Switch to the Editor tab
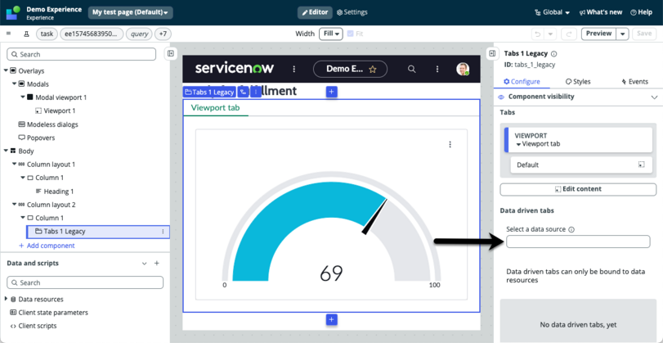Image resolution: width=663 pixels, height=343 pixels. point(315,13)
